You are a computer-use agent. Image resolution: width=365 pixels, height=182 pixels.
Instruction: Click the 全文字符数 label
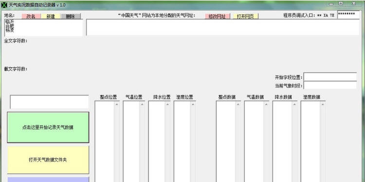pos(16,41)
